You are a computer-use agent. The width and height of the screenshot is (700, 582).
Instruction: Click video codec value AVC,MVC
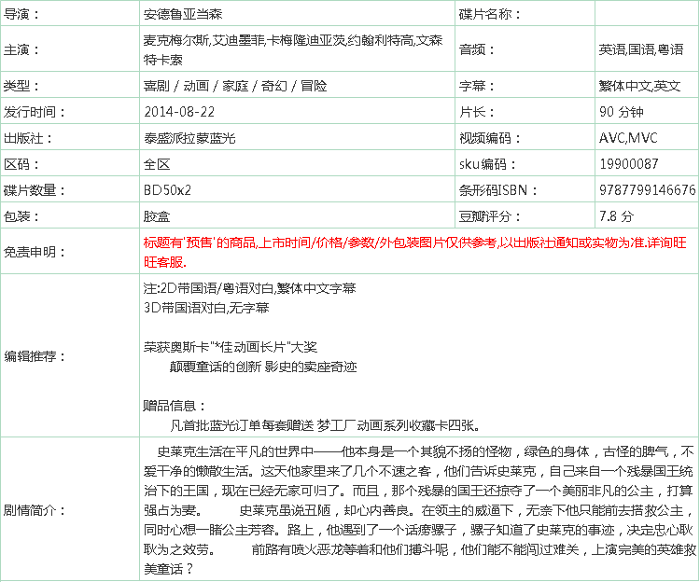[x=628, y=138]
